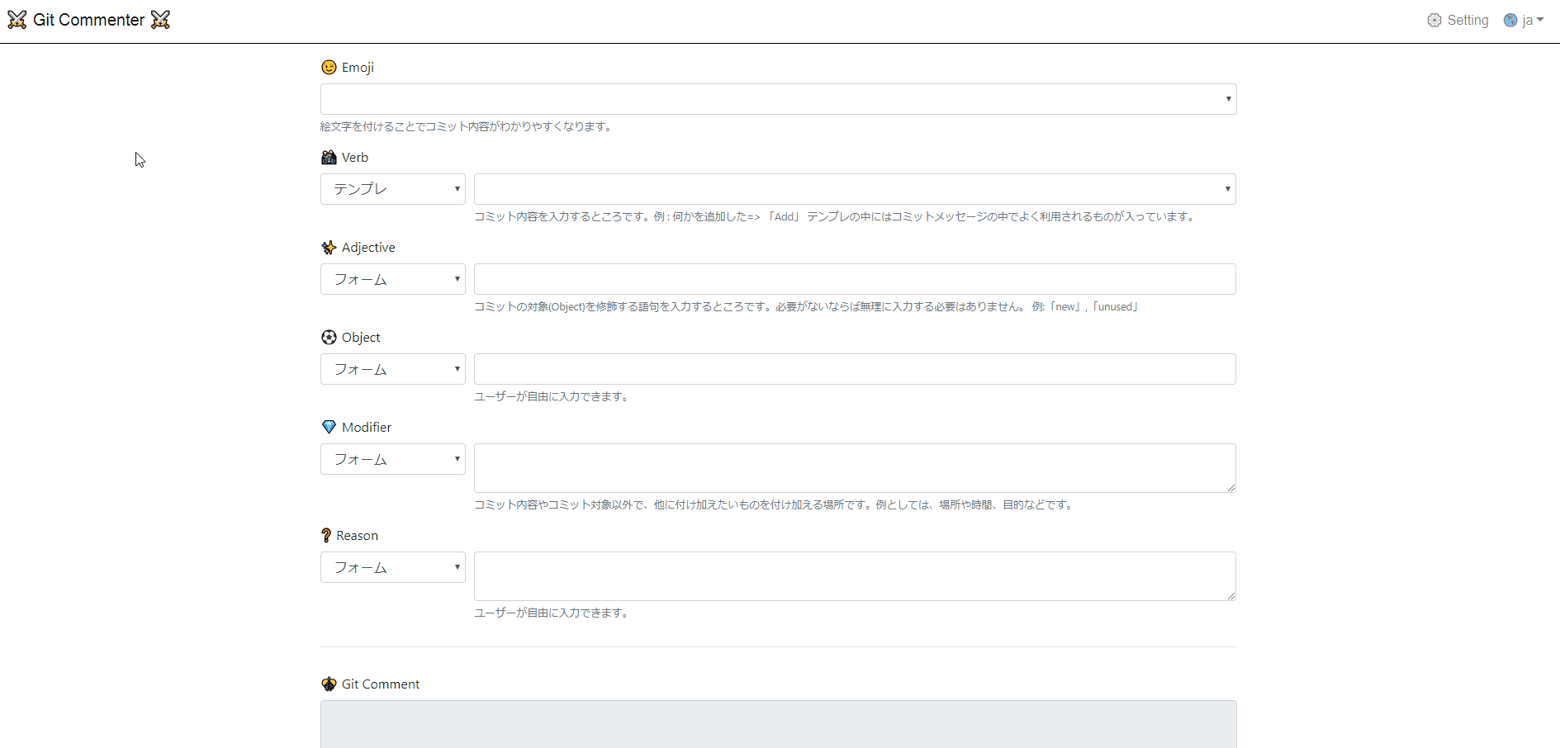Click the question mark icon next to Reason
Screen dimensions: 1560x748
325,535
